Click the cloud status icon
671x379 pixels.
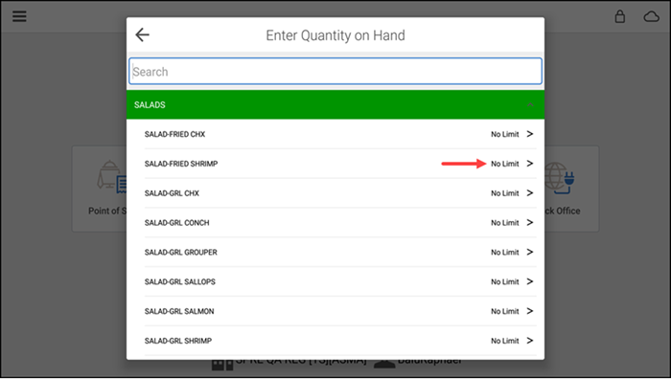click(x=651, y=16)
